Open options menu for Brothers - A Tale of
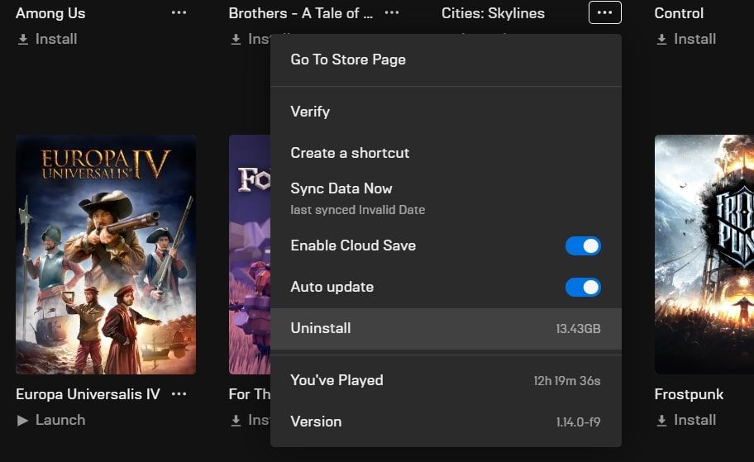754x462 pixels. (x=392, y=12)
